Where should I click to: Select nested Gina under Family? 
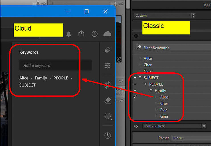point(164,116)
